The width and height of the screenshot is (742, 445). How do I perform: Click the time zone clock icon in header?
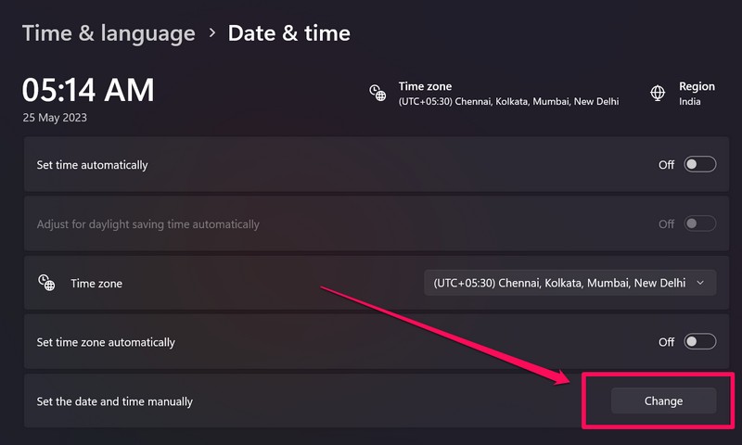(x=377, y=93)
